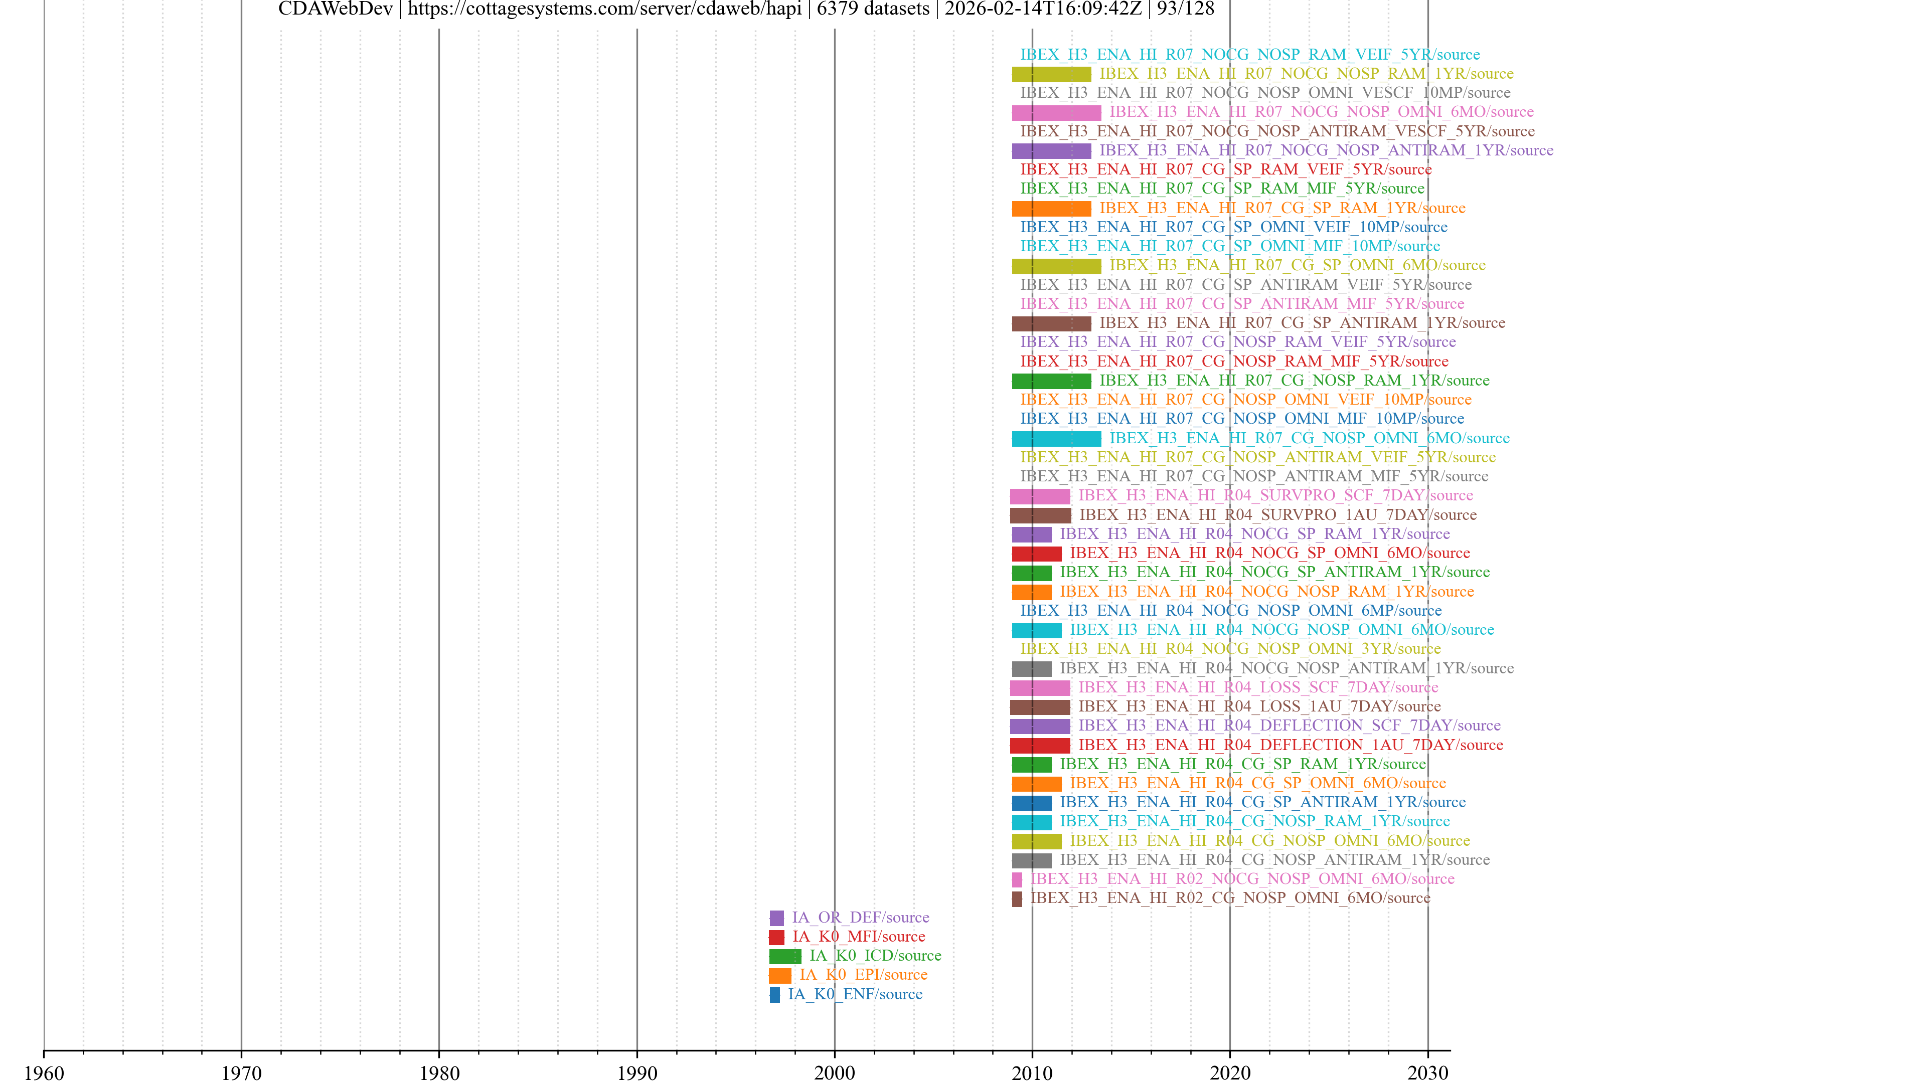This screenshot has width=1926, height=1083.
Task: Click the cottagesystems.com hapi URL in title
Action: click(604, 9)
